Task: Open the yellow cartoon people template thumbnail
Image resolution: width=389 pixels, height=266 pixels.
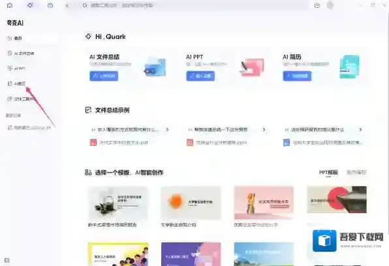Action: pyautogui.click(x=118, y=254)
